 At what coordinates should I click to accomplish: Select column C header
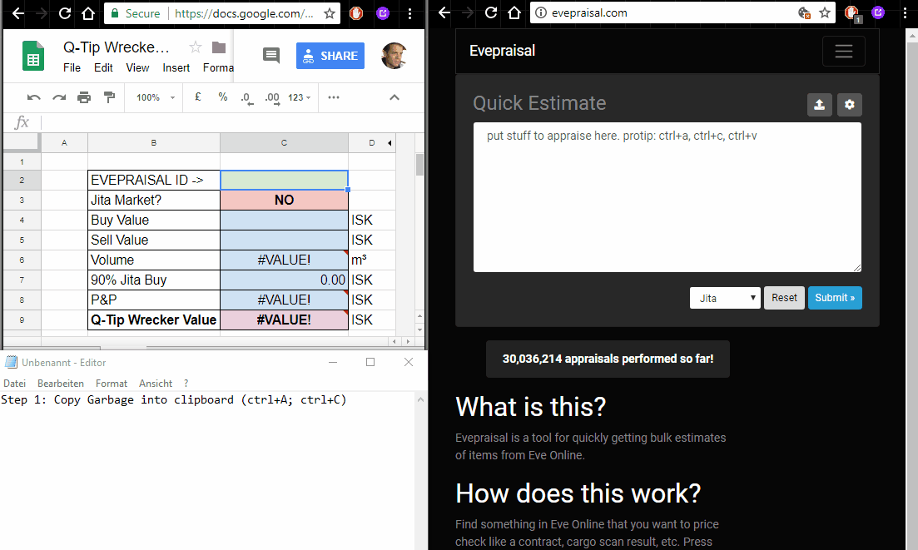(x=284, y=143)
